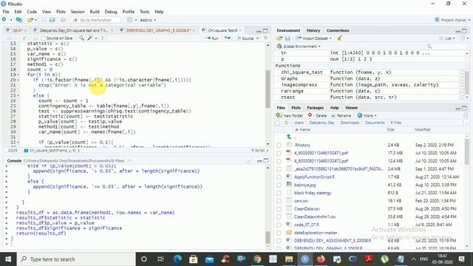The width and height of the screenshot is (473, 266).
Task: Refresh the Environment pane list
Action: pyautogui.click(x=462, y=38)
